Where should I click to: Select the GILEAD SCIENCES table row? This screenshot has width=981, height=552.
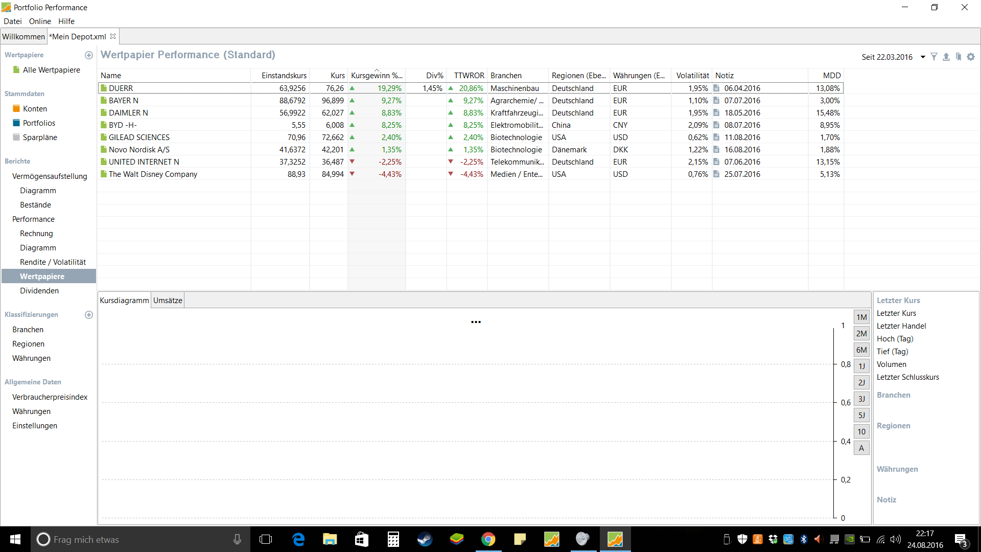click(x=139, y=137)
